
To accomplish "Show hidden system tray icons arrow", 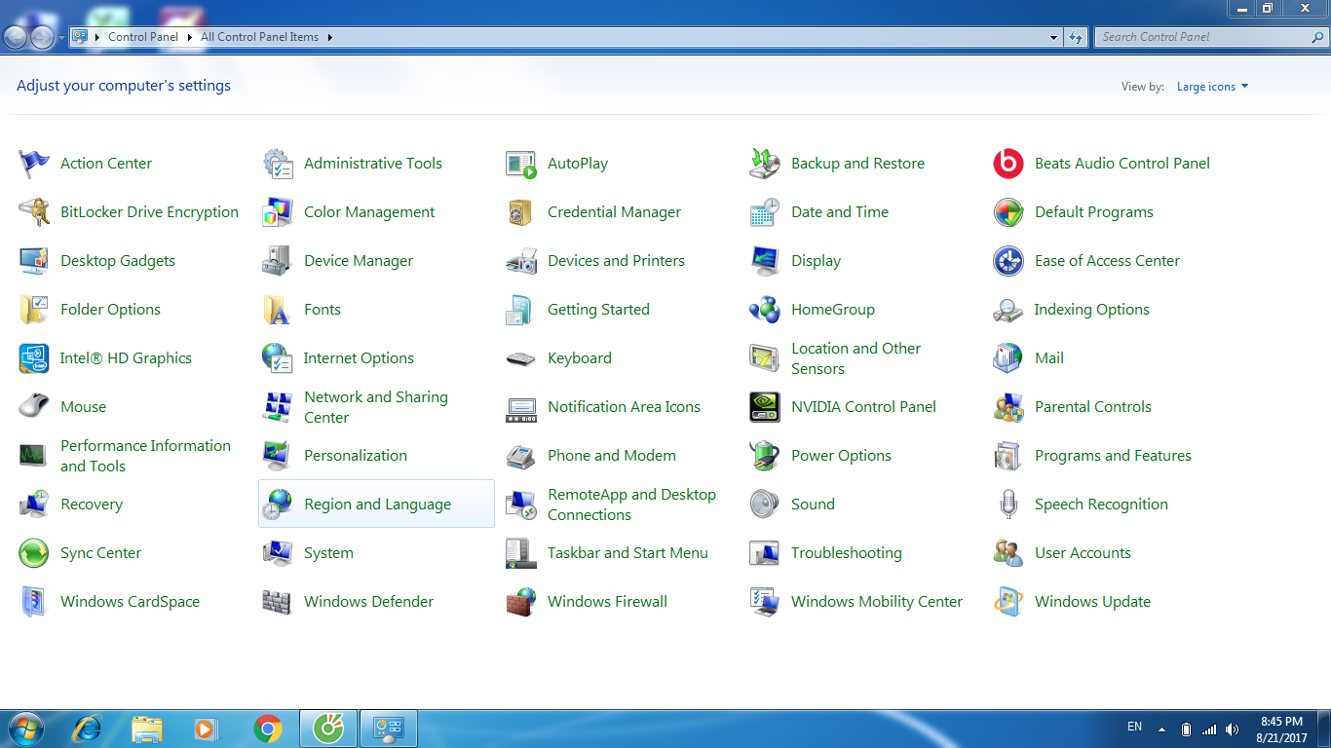I will click(1161, 729).
